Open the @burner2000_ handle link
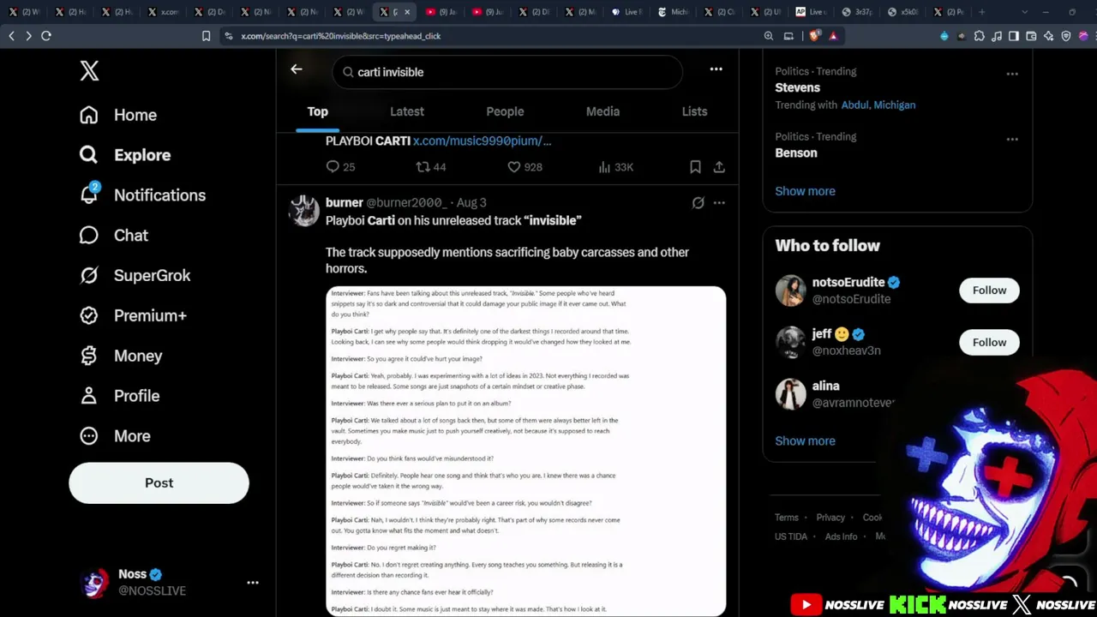1097x617 pixels. click(x=406, y=203)
